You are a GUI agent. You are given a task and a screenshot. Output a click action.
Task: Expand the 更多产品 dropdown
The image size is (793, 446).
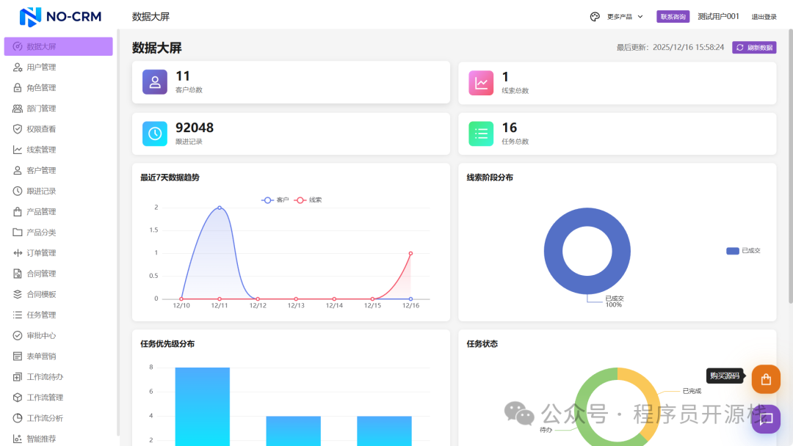625,17
